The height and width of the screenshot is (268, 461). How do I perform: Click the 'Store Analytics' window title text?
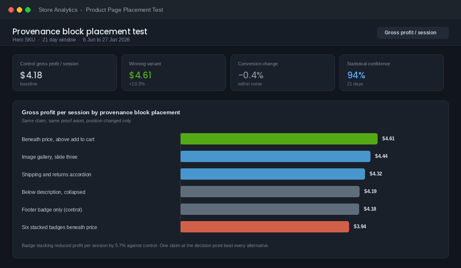tap(58, 10)
